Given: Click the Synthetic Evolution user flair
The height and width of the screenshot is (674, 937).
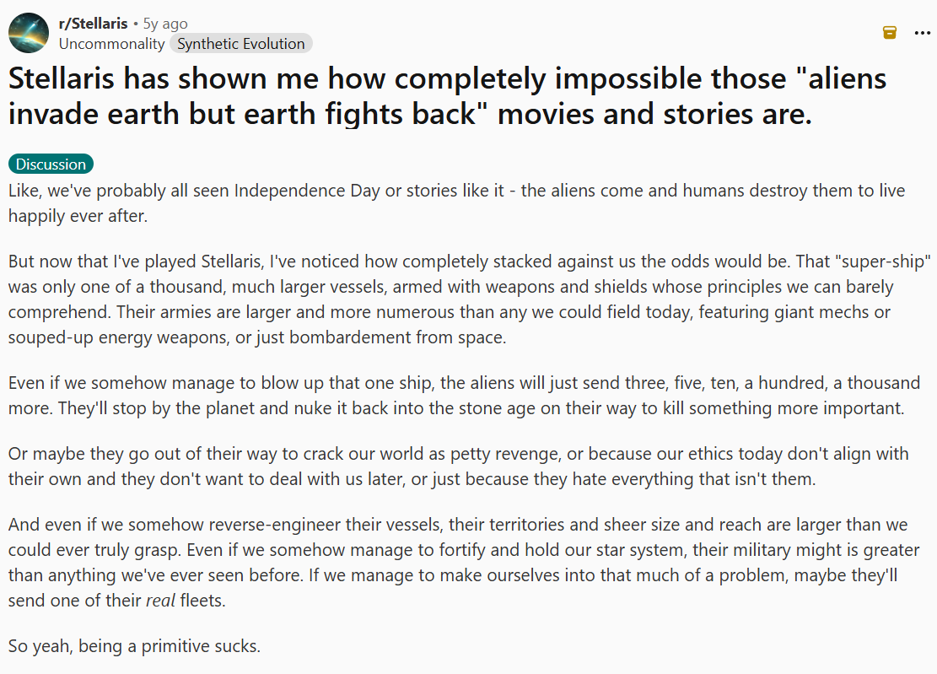Looking at the screenshot, I should pyautogui.click(x=240, y=44).
